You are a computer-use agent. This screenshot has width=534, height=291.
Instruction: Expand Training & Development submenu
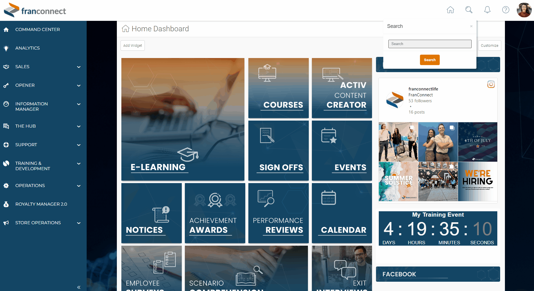pos(79,164)
